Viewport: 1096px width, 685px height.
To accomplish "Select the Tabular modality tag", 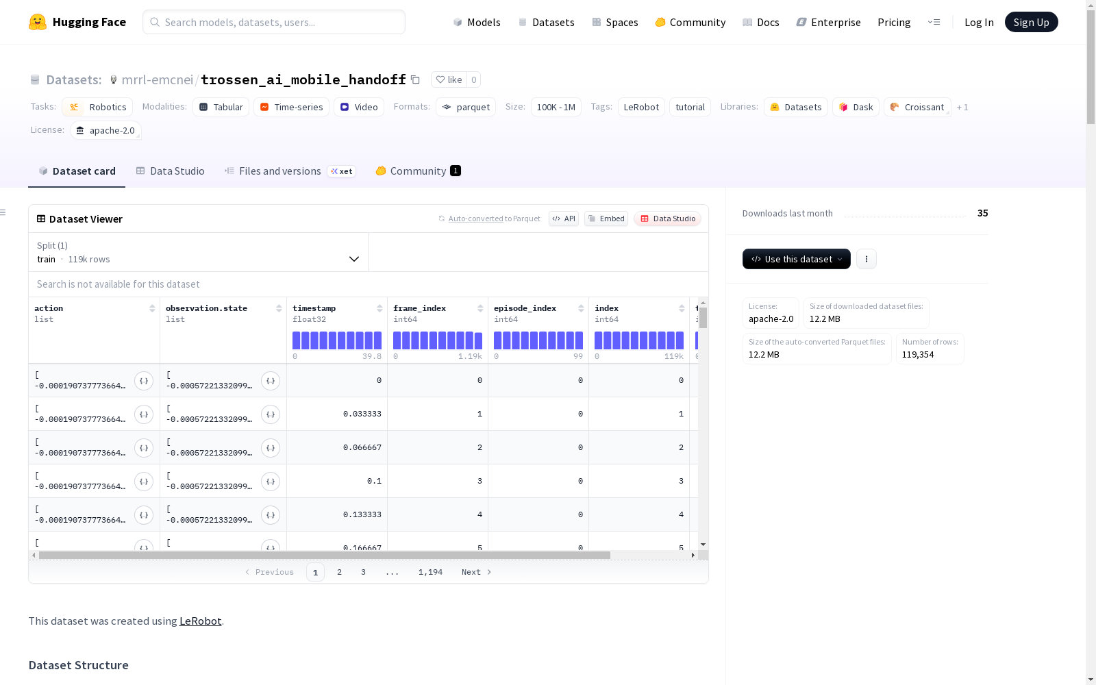I will click(x=221, y=107).
